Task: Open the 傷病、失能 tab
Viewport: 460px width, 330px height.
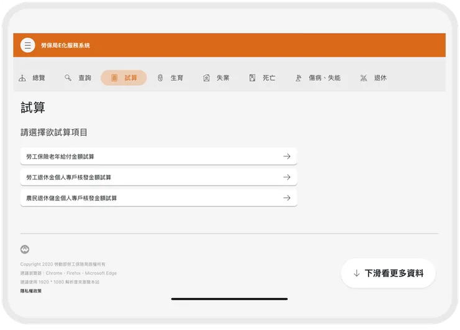Action: coord(318,78)
